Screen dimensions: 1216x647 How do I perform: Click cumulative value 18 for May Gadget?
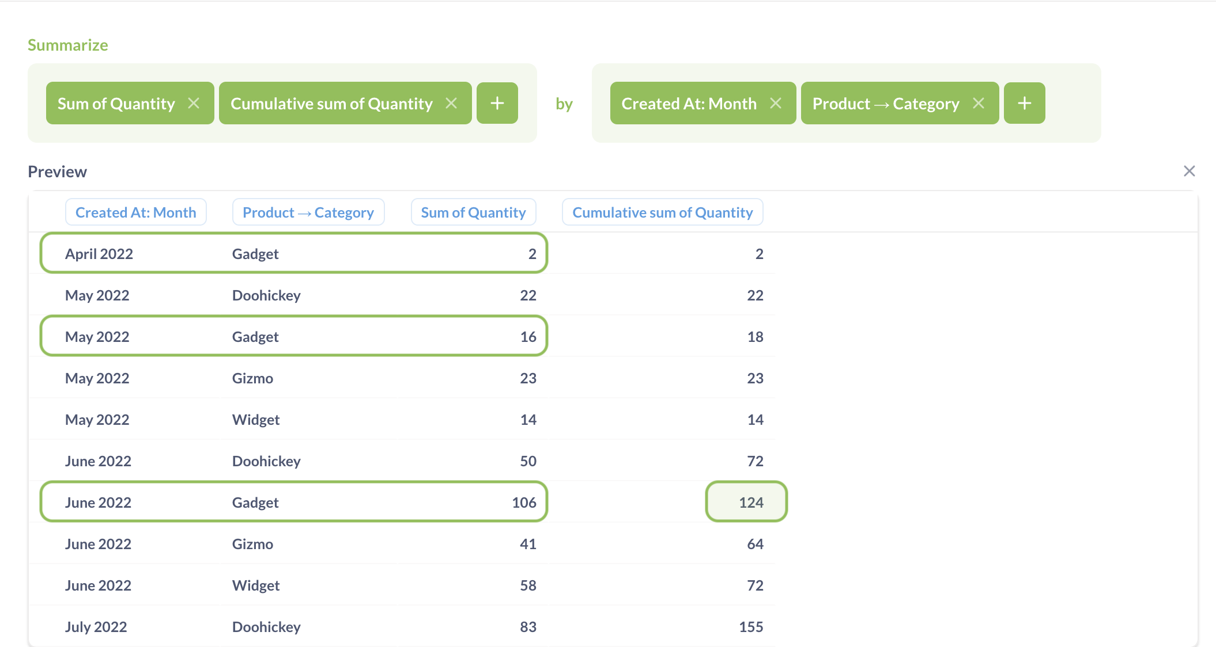click(x=755, y=337)
